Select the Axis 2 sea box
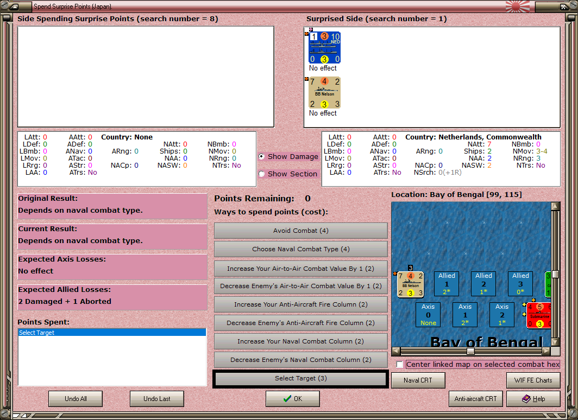The image size is (578, 420). (502, 315)
